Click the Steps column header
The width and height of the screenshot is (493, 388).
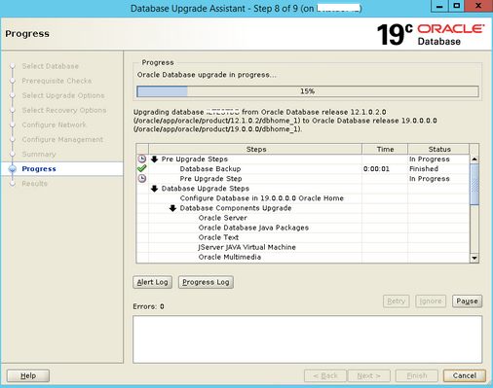[255, 149]
